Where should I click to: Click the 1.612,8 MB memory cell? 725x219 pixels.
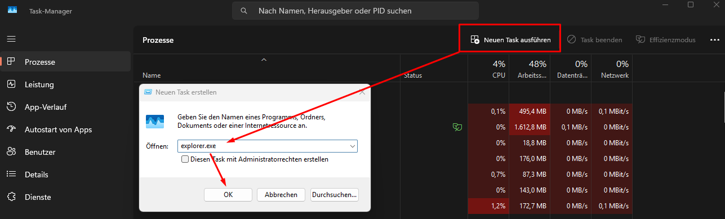pyautogui.click(x=530, y=127)
